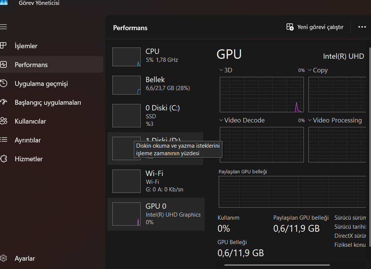This screenshot has height=269, width=371.
Task: Expand the 3D graph dropdown chevron
Action: point(221,70)
